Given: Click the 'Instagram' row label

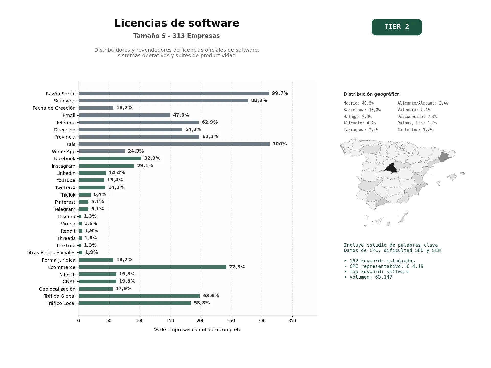Looking at the screenshot, I should pos(64,166).
